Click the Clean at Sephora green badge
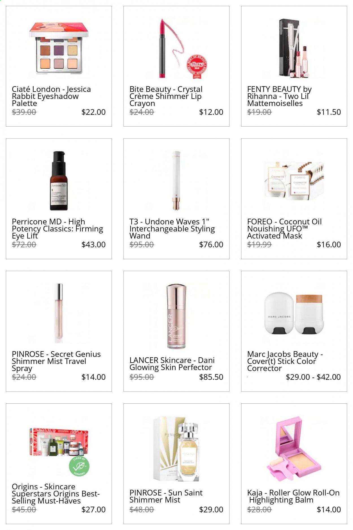 pyautogui.click(x=79, y=466)
